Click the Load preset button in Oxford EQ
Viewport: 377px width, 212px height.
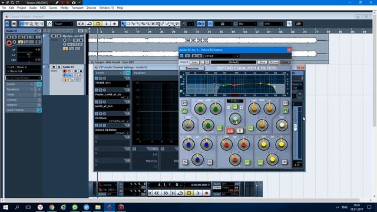(x=194, y=62)
